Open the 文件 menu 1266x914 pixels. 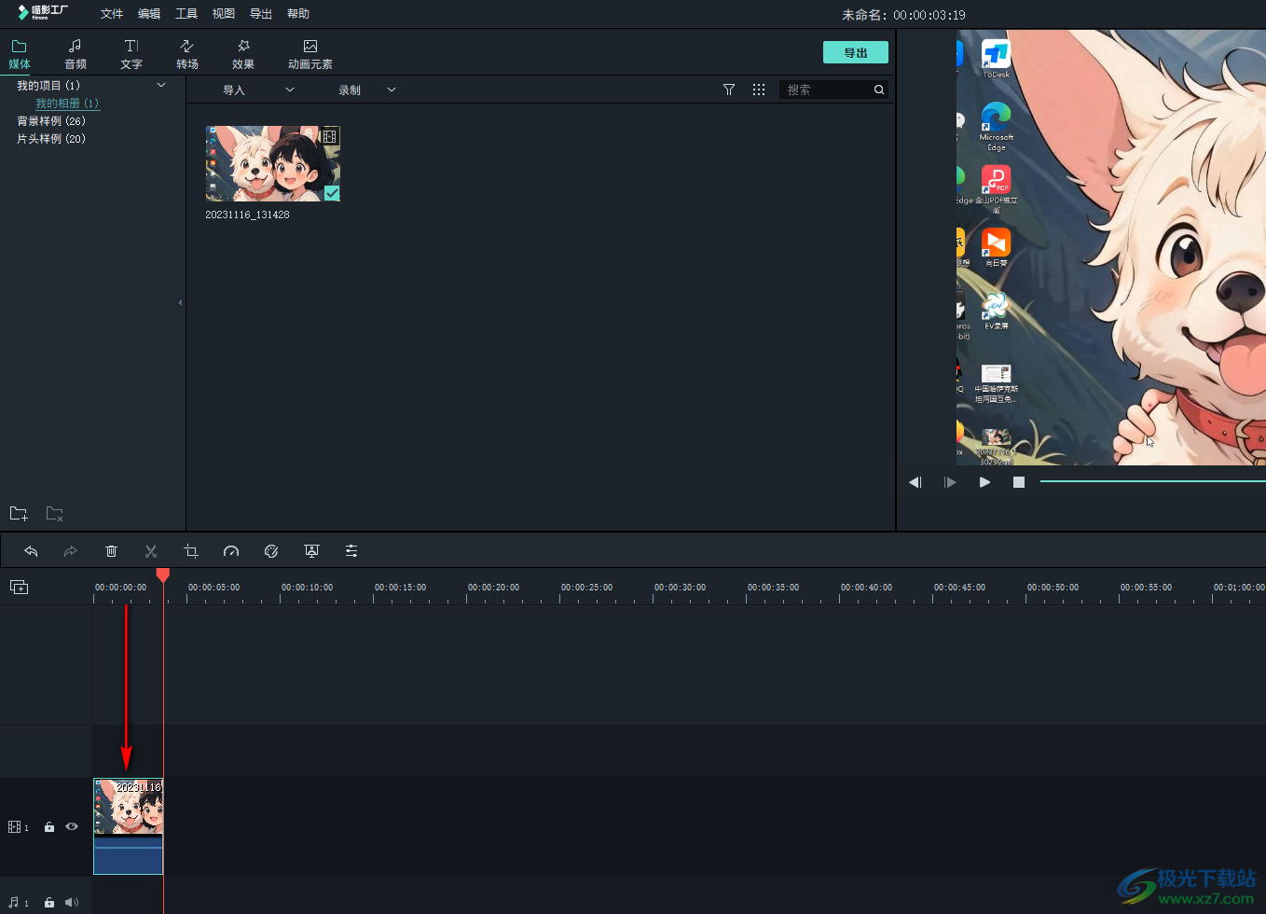[x=112, y=14]
